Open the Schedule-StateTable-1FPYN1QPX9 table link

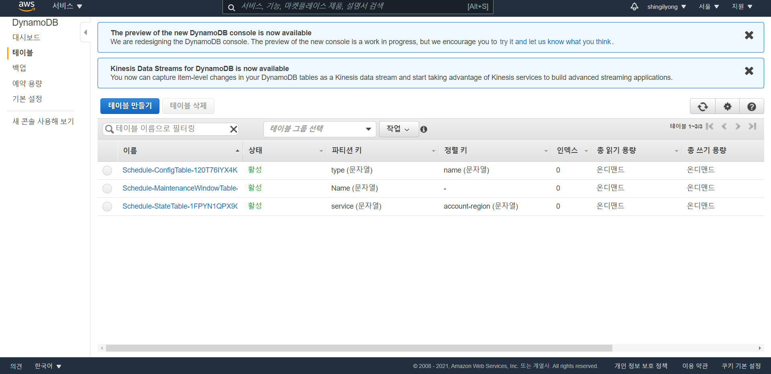point(180,206)
